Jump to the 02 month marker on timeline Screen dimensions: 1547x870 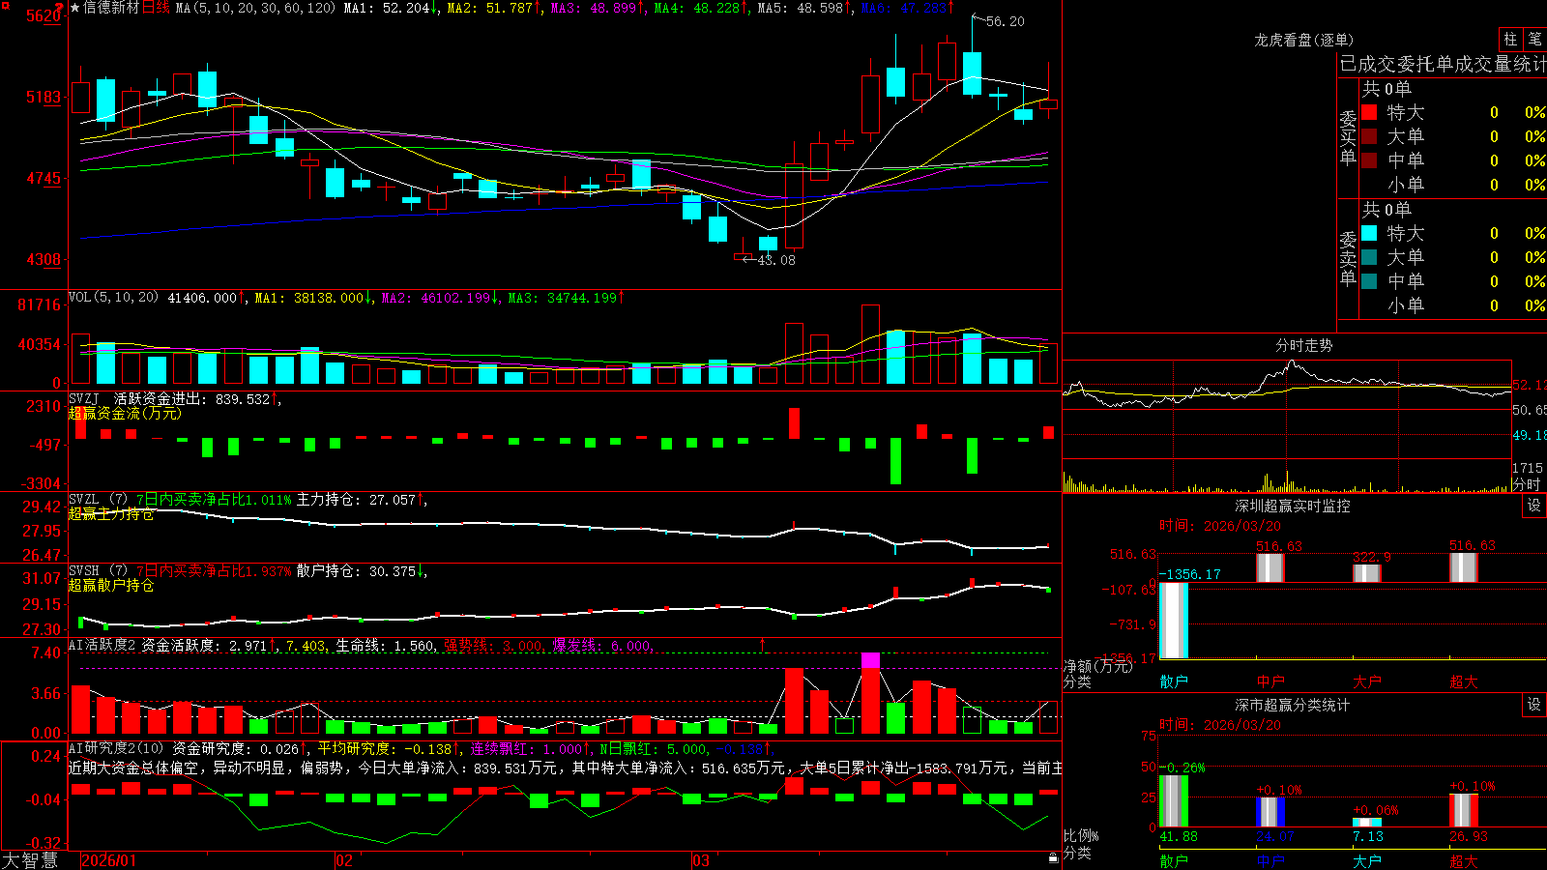(344, 860)
